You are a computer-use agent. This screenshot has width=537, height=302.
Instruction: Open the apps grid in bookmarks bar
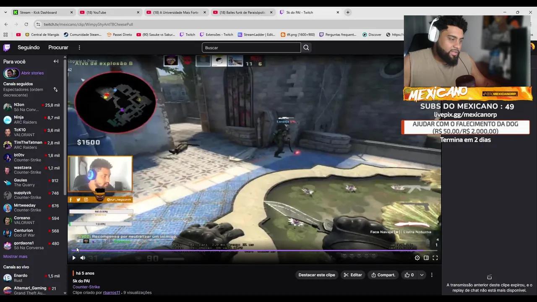[x=5, y=34]
